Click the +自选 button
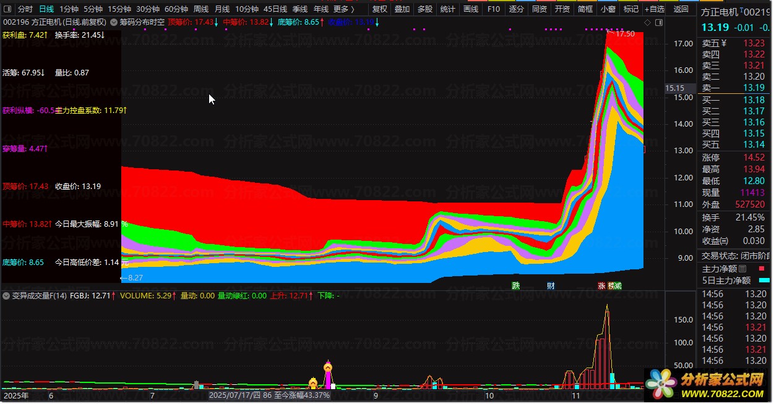 (654, 9)
